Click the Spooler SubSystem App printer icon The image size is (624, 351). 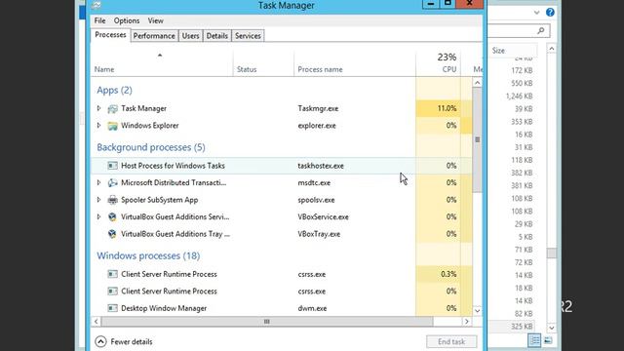[x=113, y=200]
